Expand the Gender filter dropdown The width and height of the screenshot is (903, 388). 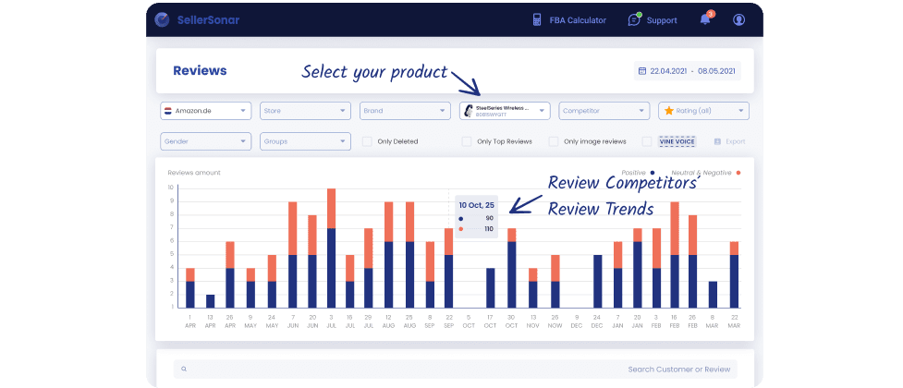(205, 141)
